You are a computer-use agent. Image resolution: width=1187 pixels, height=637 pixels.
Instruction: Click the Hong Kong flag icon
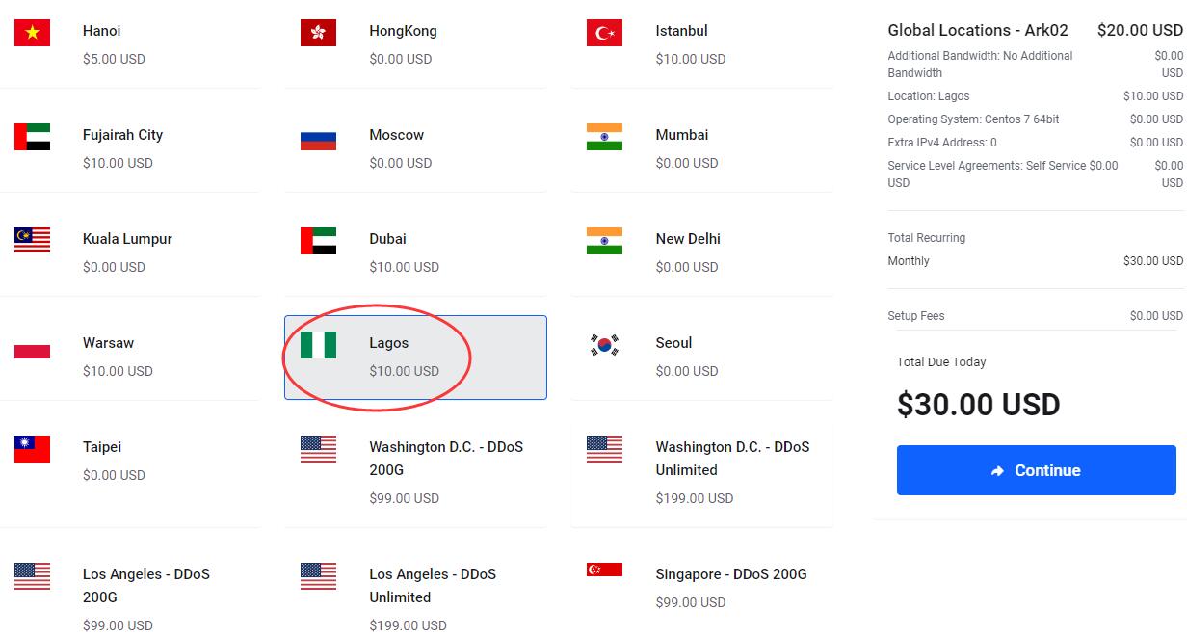pos(318,33)
